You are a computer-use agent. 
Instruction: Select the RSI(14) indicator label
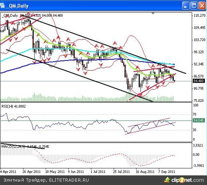pyautogui.click(x=14, y=107)
